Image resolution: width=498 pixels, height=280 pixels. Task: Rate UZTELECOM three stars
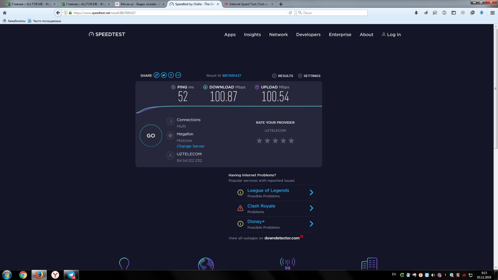coord(275,140)
